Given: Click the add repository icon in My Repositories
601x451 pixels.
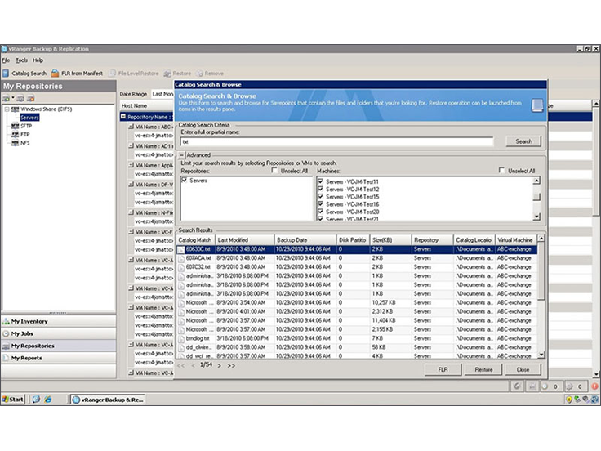Looking at the screenshot, I should tap(6, 99).
